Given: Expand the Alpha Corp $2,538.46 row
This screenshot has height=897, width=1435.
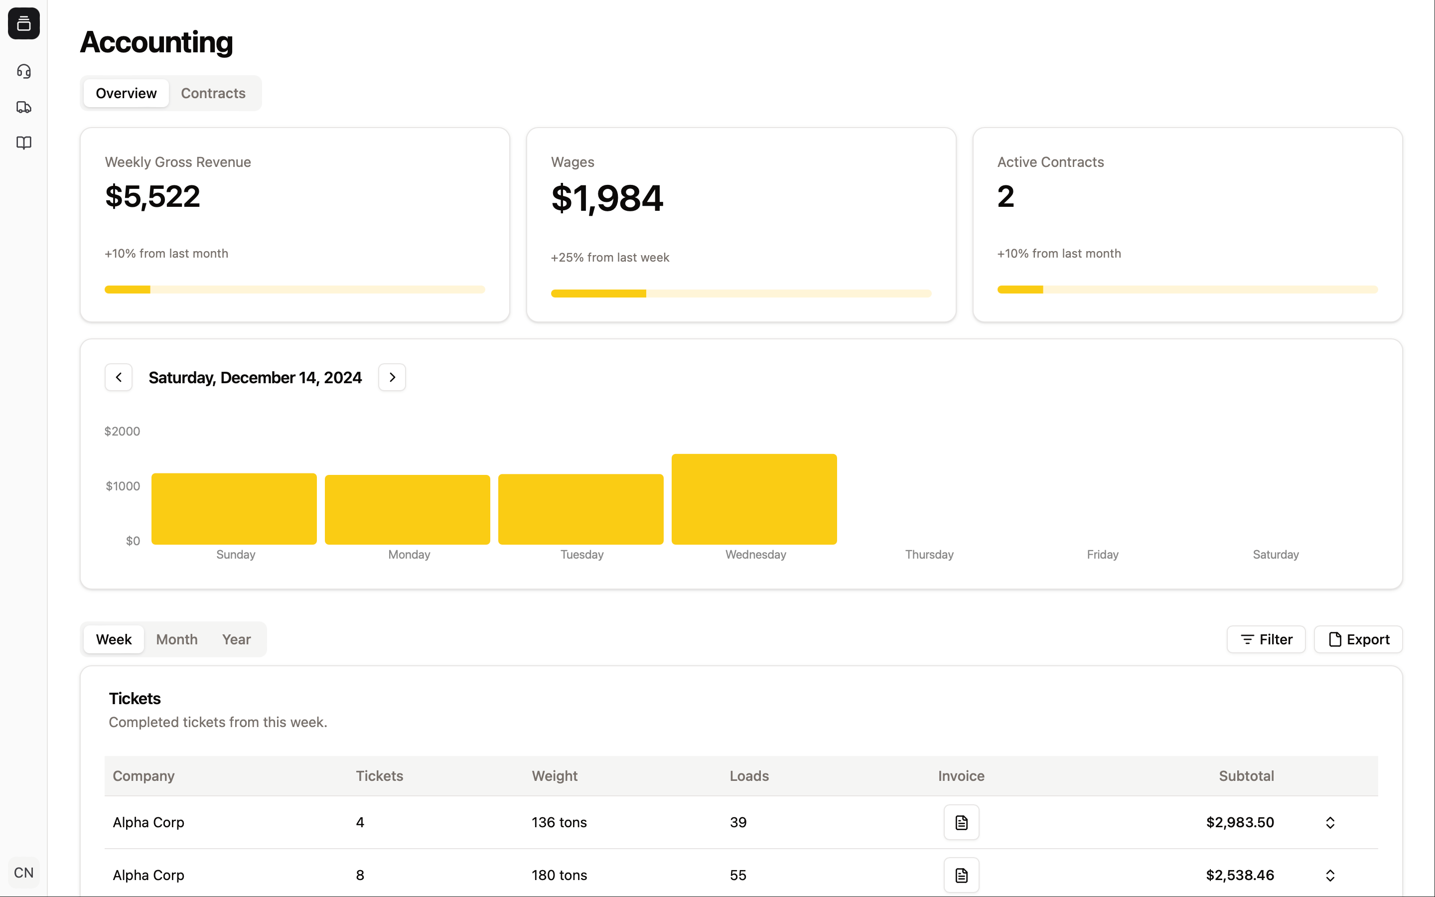Looking at the screenshot, I should pyautogui.click(x=1330, y=875).
